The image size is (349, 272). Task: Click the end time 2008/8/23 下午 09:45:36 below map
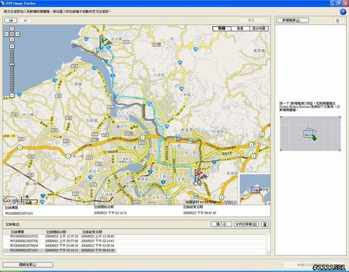(199, 213)
